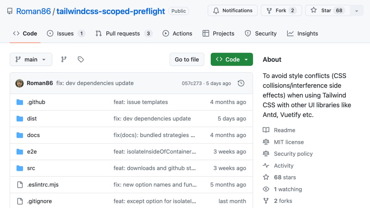Click the book icon beside Readme
Screen dimensions: 370x208
coord(266,130)
